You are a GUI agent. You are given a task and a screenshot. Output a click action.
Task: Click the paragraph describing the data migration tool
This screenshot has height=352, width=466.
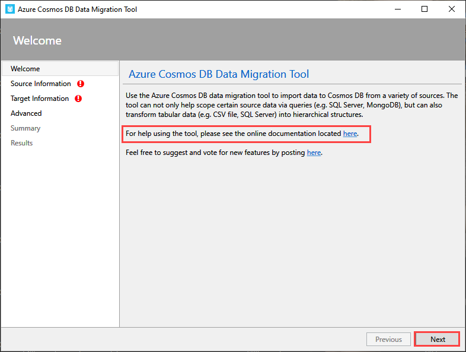click(292, 105)
